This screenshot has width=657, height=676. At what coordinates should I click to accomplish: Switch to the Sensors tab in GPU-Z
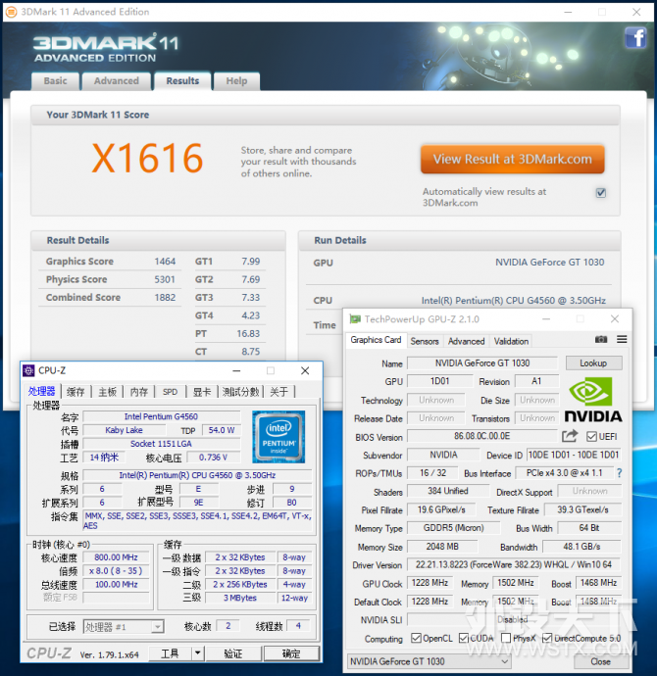(425, 341)
